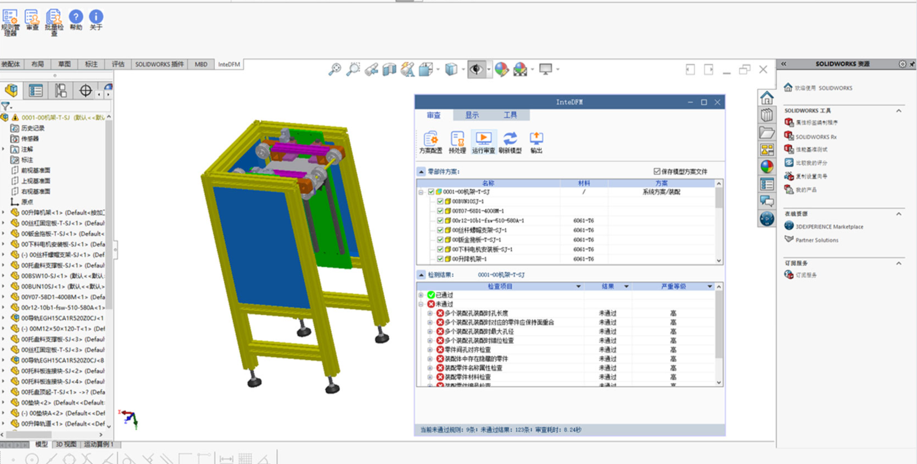Expand the 零件间孔对齐检查 result row
This screenshot has width=917, height=464.
(x=430, y=350)
